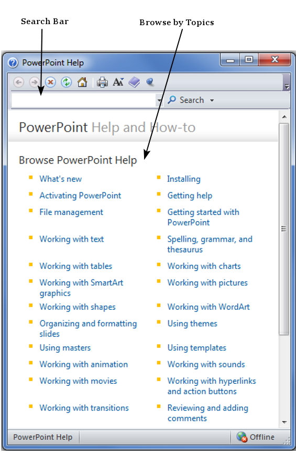The width and height of the screenshot is (296, 454).
Task: Click the Forward arrow toolbar icon
Action: pos(34,82)
